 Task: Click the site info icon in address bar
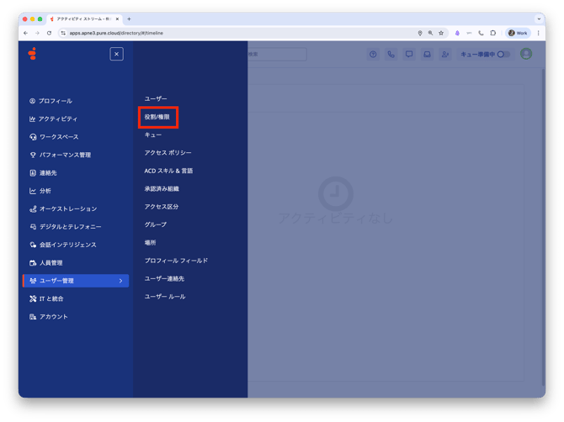click(63, 33)
